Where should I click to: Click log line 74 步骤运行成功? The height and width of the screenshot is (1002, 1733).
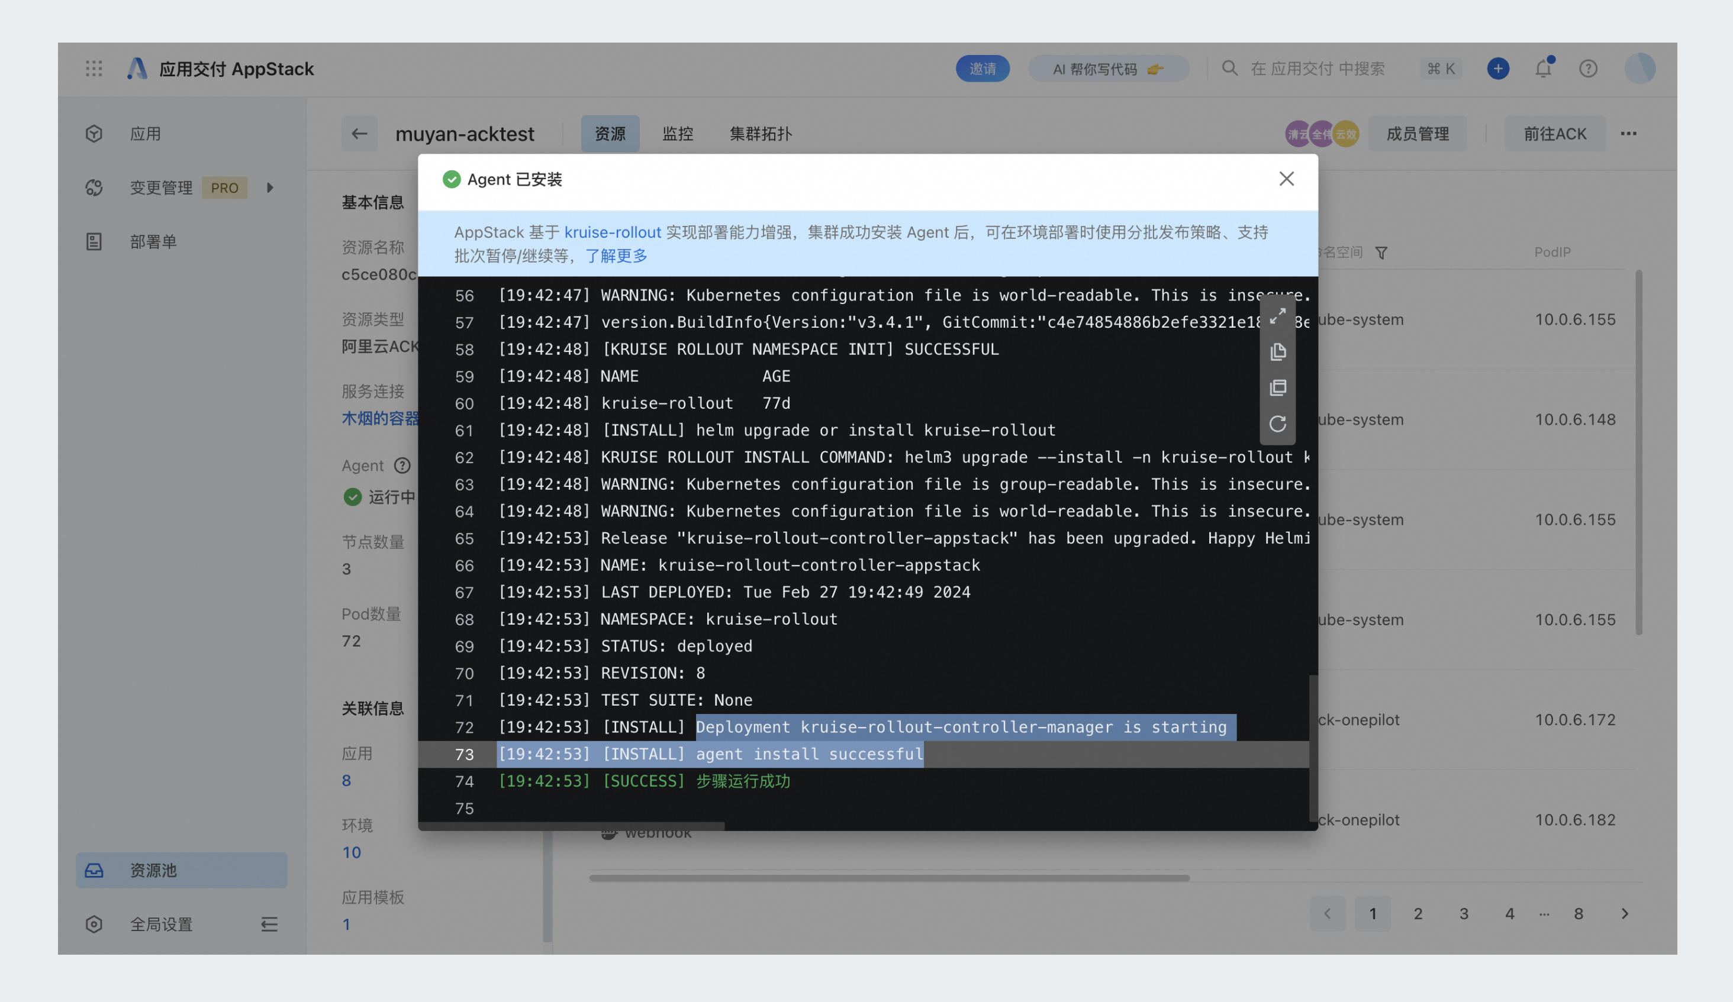click(x=863, y=781)
